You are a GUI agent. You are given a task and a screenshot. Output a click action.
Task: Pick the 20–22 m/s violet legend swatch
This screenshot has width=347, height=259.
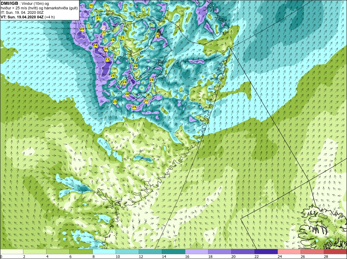click(x=243, y=251)
